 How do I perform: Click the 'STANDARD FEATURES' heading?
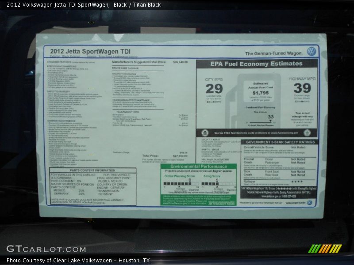click(x=59, y=62)
